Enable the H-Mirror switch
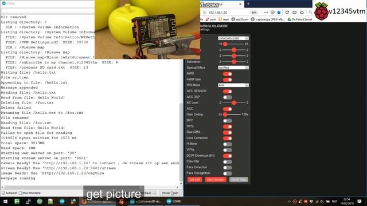The height and width of the screenshot is (206, 367). click(227, 144)
